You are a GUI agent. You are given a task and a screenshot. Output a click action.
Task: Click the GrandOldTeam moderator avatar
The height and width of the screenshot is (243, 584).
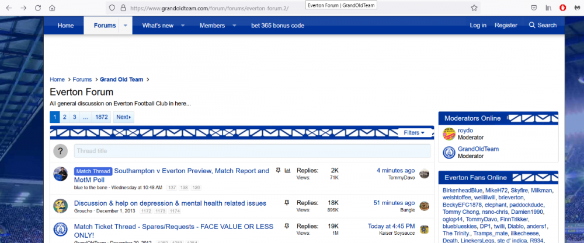pos(449,153)
